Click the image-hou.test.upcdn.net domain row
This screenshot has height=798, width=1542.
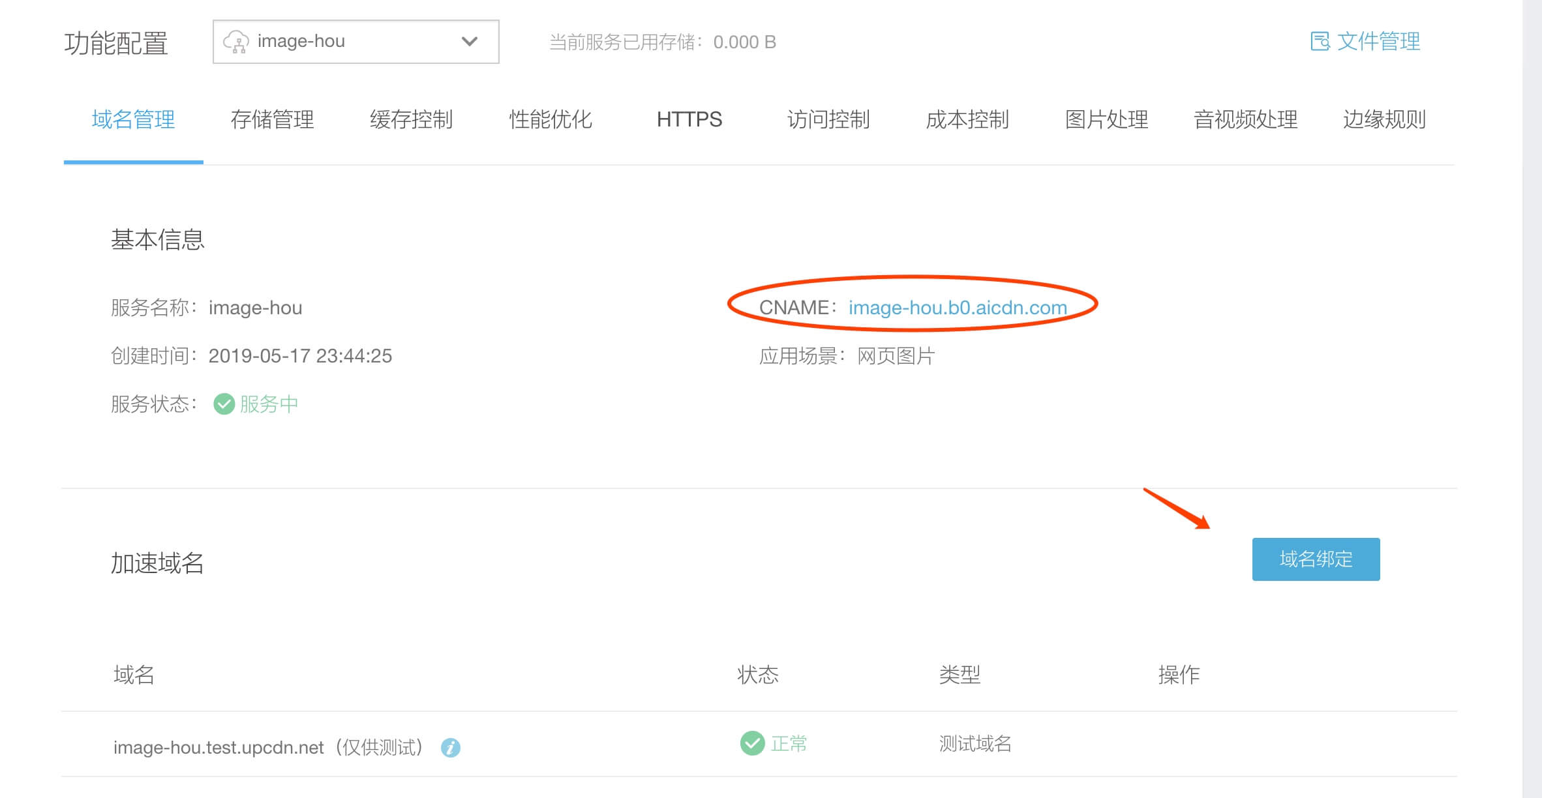click(x=219, y=747)
